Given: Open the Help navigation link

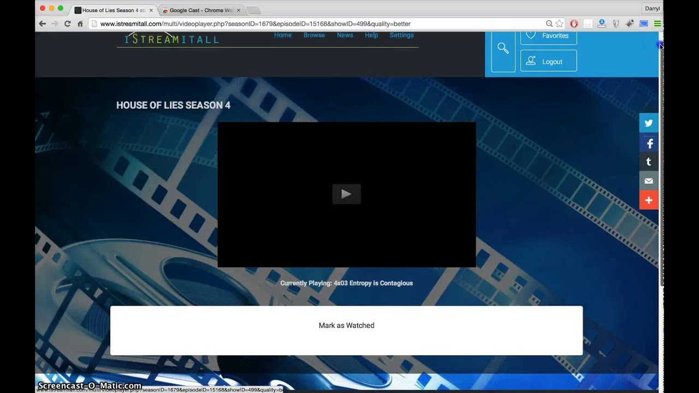Looking at the screenshot, I should [x=371, y=35].
